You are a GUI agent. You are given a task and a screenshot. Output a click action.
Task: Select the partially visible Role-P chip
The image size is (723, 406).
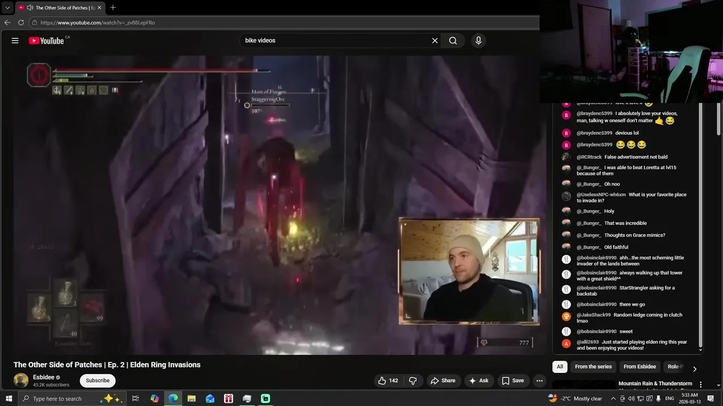675,367
